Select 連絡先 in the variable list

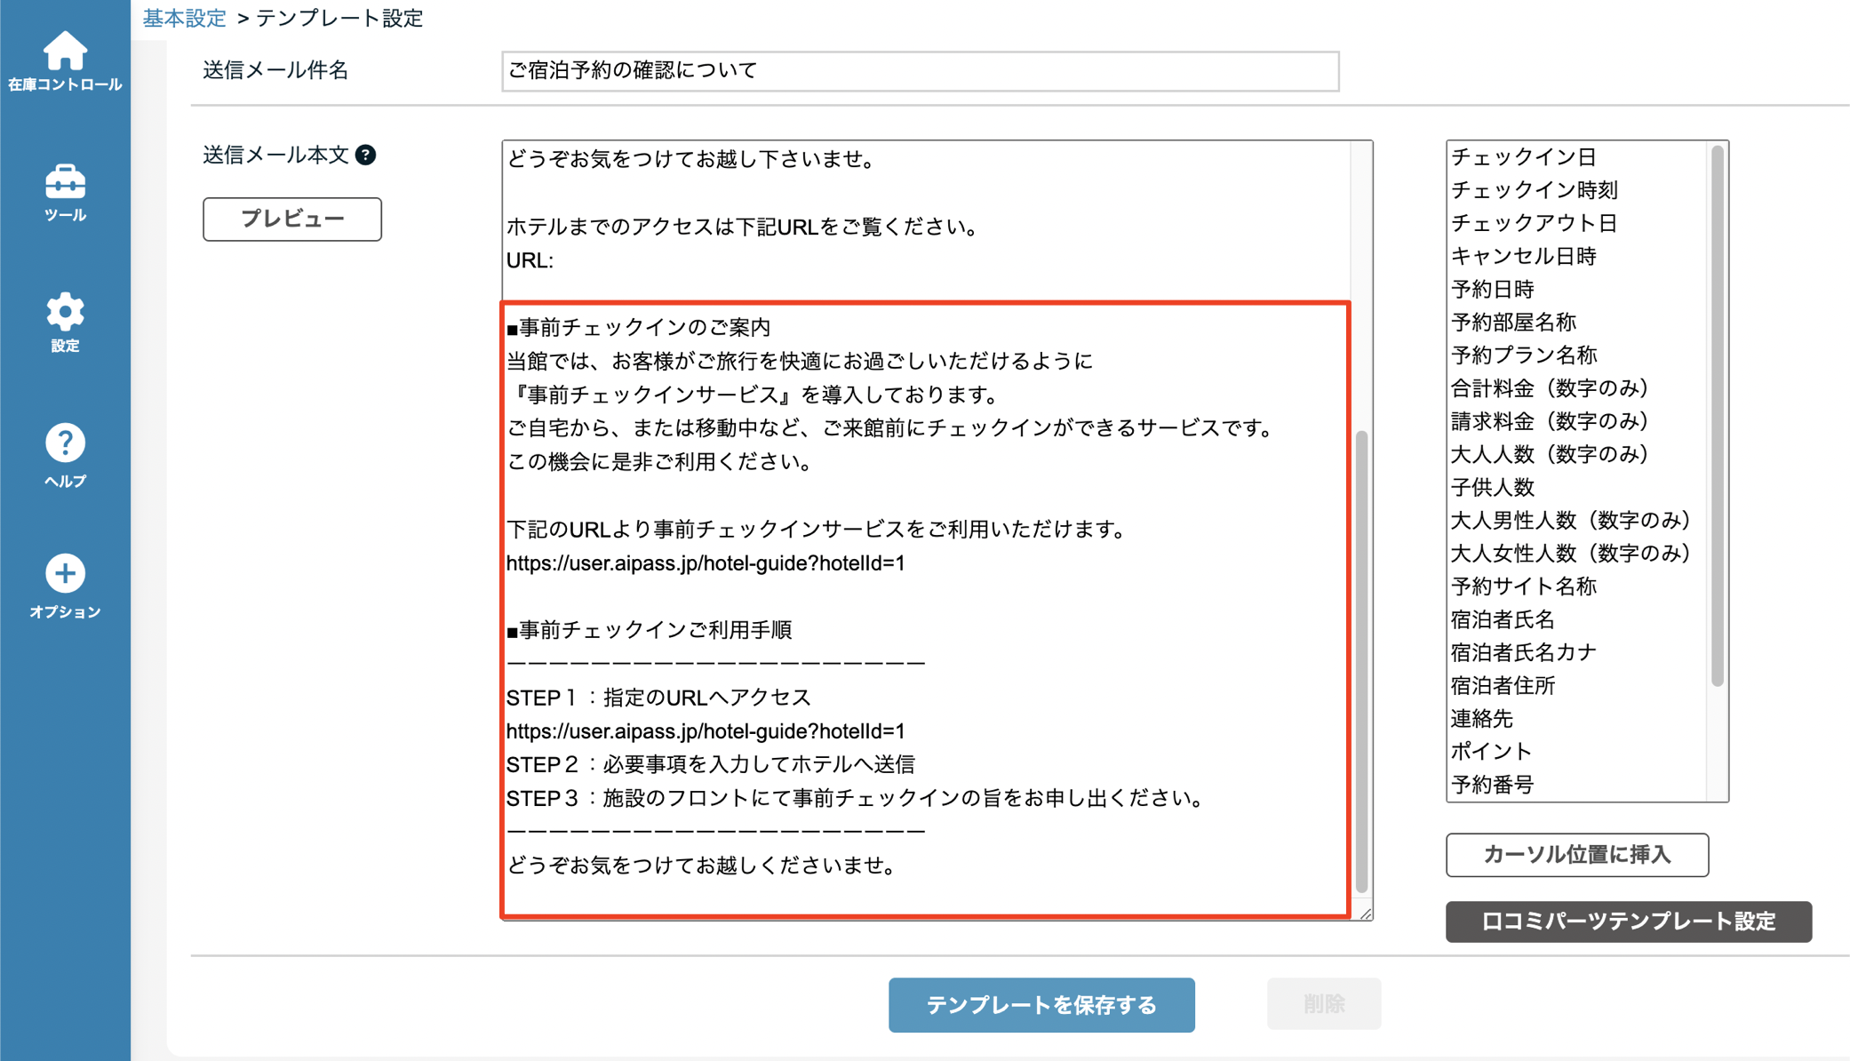point(1577,718)
